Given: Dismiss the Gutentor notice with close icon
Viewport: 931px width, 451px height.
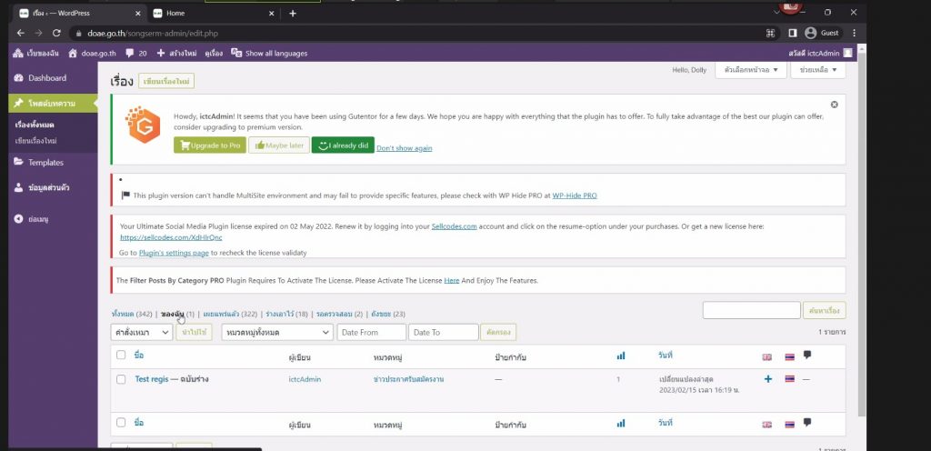Looking at the screenshot, I should 834,105.
